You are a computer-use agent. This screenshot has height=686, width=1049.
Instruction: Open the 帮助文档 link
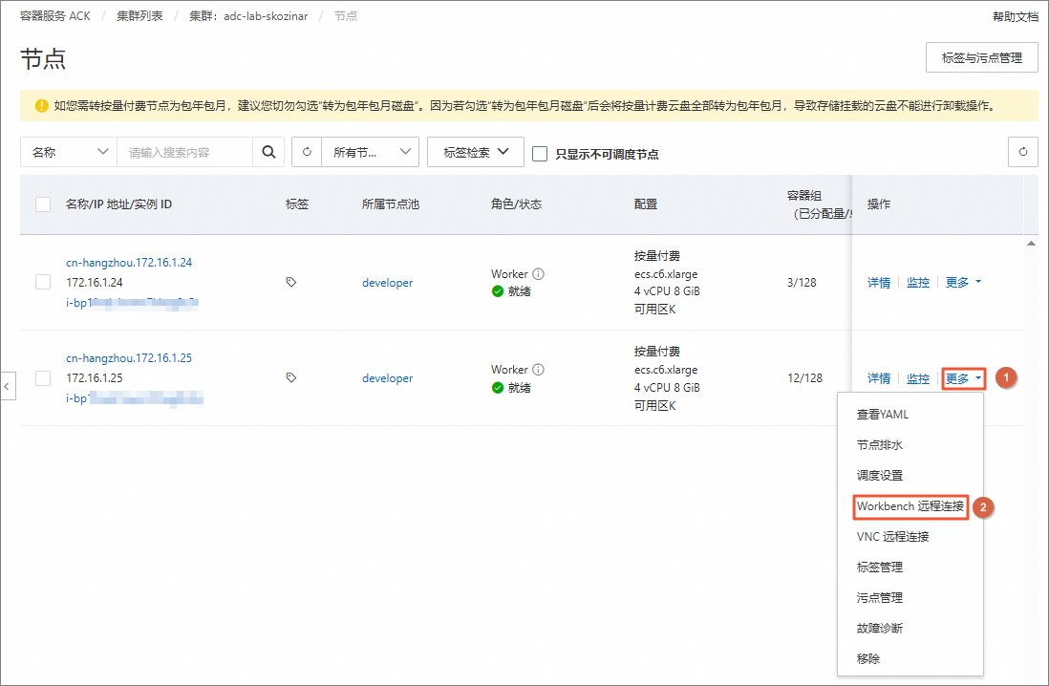(1015, 17)
